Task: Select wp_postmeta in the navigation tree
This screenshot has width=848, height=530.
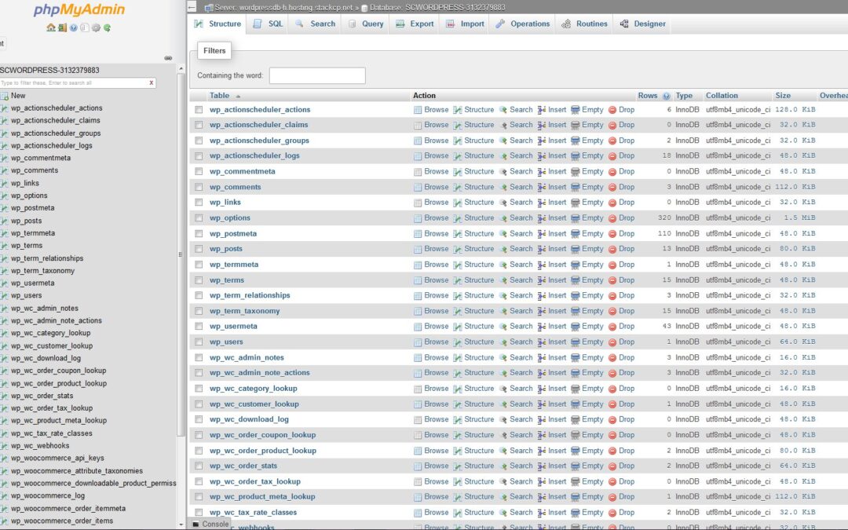Action: point(32,207)
